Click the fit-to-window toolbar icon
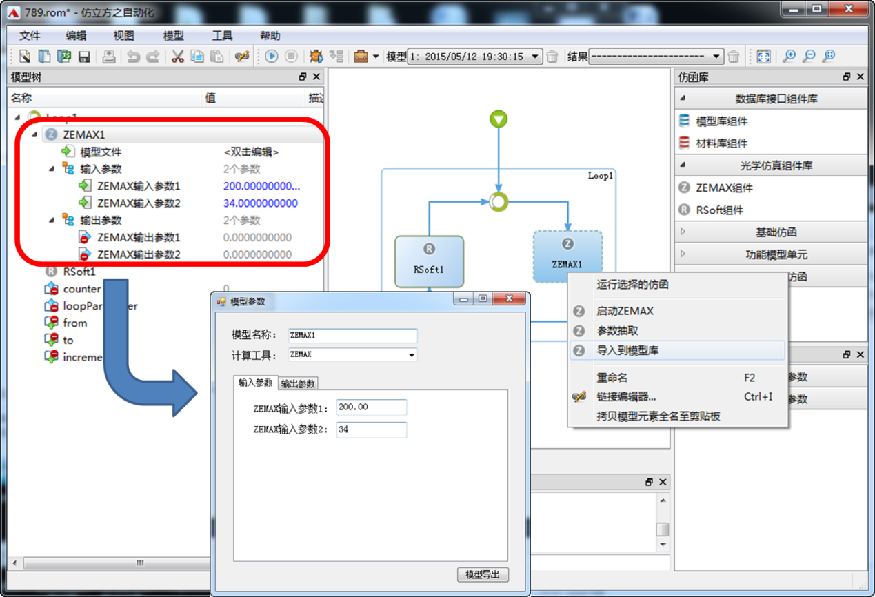Viewport: 875px width, 597px height. [763, 57]
